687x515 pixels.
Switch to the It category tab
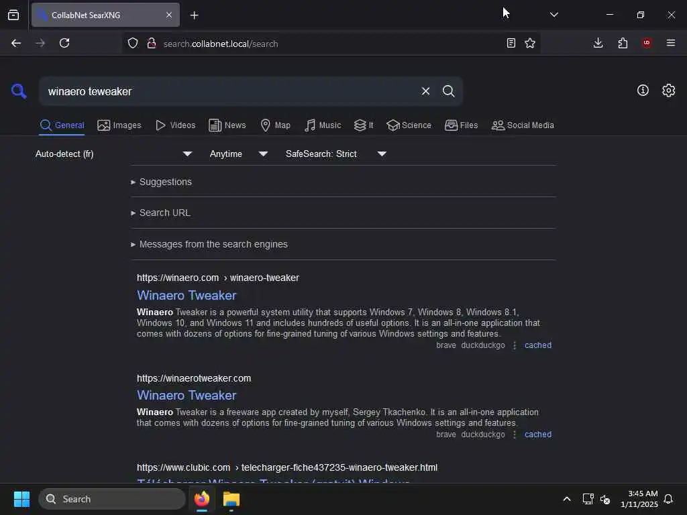tap(364, 125)
